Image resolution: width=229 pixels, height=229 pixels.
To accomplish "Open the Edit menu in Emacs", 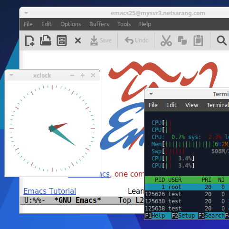I will pyautogui.click(x=47, y=24).
